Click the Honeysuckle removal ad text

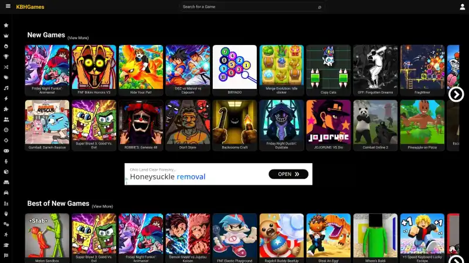point(168,177)
